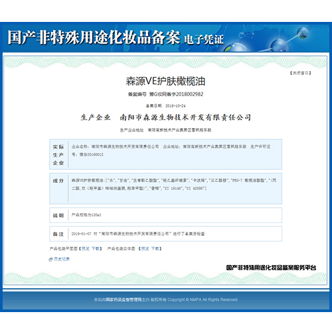Click the 生产企业 company name line
Viewport: 332px width, 332px height.
[165, 118]
